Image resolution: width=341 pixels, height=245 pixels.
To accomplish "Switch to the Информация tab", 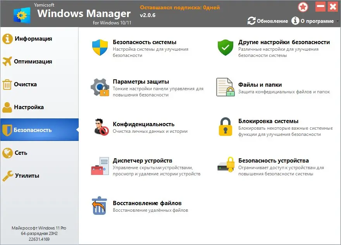I will [x=33, y=39].
